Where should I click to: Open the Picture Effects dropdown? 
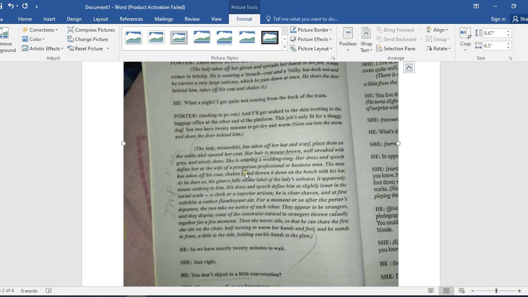click(x=311, y=39)
